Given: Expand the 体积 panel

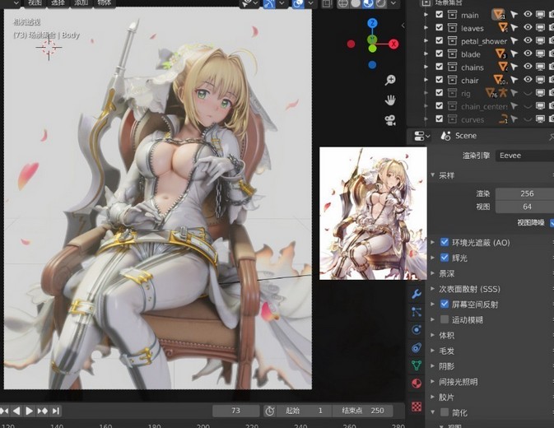Looking at the screenshot, I should click(433, 335).
